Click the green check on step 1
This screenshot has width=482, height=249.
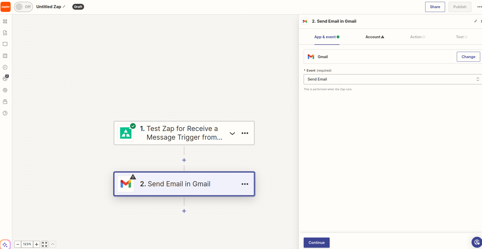pos(133,126)
